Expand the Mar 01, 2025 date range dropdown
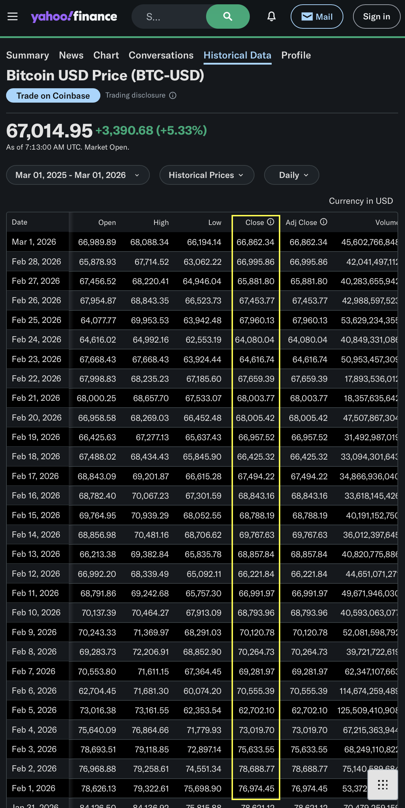 click(78, 175)
